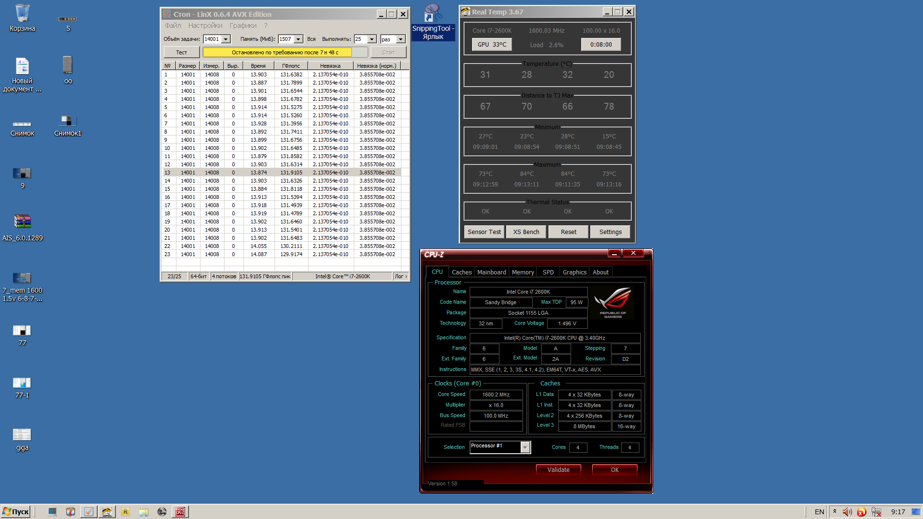Click the Reset button in Real Temp

[x=568, y=232]
